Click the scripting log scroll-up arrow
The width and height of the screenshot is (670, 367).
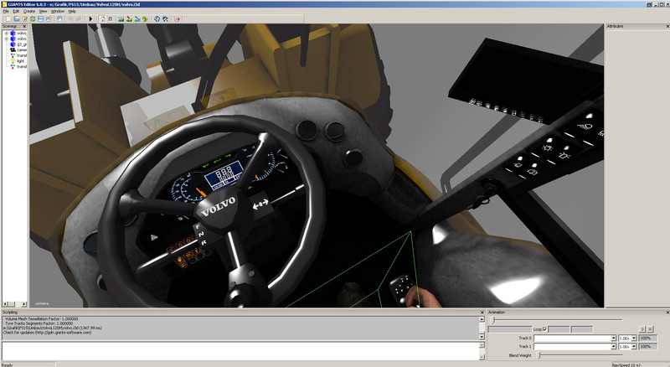482,319
